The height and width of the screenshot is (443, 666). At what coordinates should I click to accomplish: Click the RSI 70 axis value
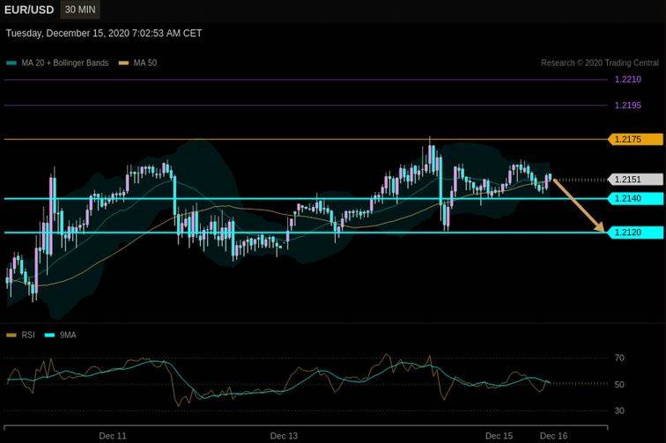[619, 358]
